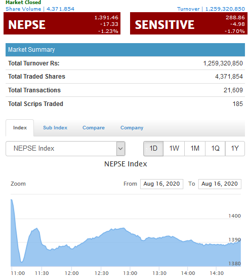This screenshot has width=248, height=280.
Task: Click the Total Transactions label
Action: point(34,90)
